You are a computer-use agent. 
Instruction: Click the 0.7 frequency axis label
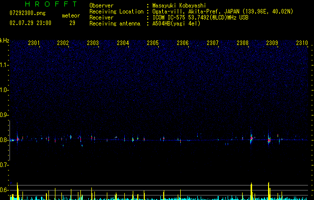pyautogui.click(x=4, y=165)
